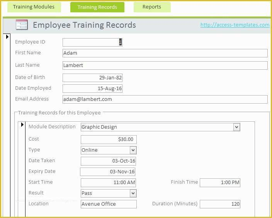This screenshot has height=218, width=272.
Task: Click the Start Time field
Action: (x=108, y=183)
